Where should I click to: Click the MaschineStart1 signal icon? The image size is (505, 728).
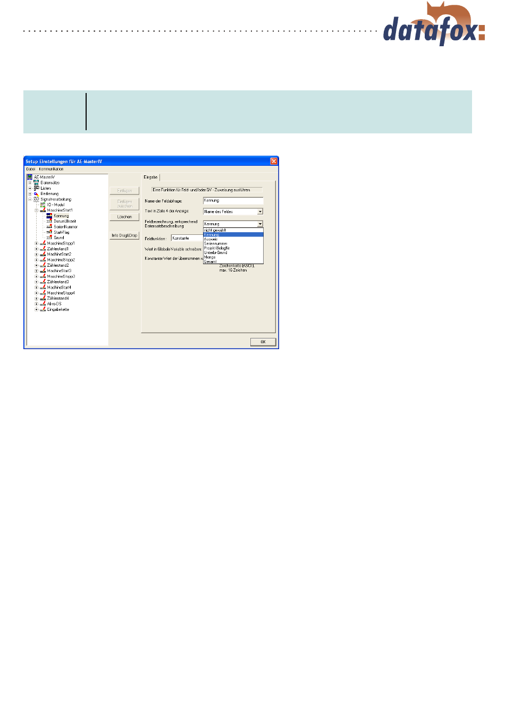pyautogui.click(x=43, y=210)
